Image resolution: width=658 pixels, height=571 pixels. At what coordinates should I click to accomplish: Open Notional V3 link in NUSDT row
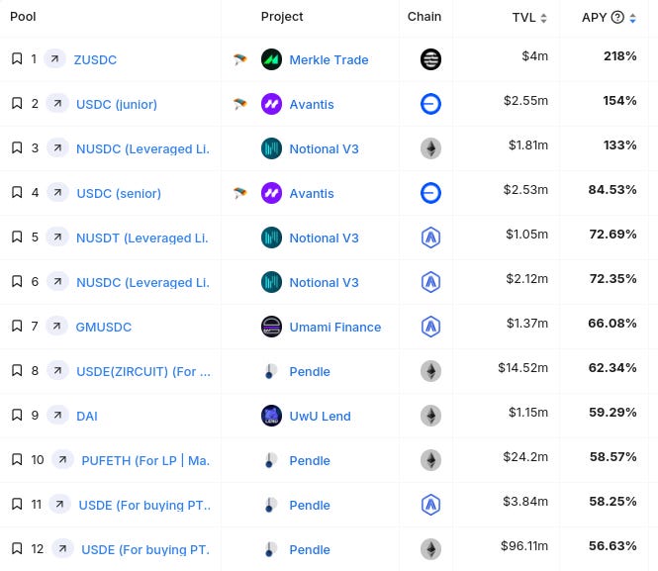[x=324, y=238]
